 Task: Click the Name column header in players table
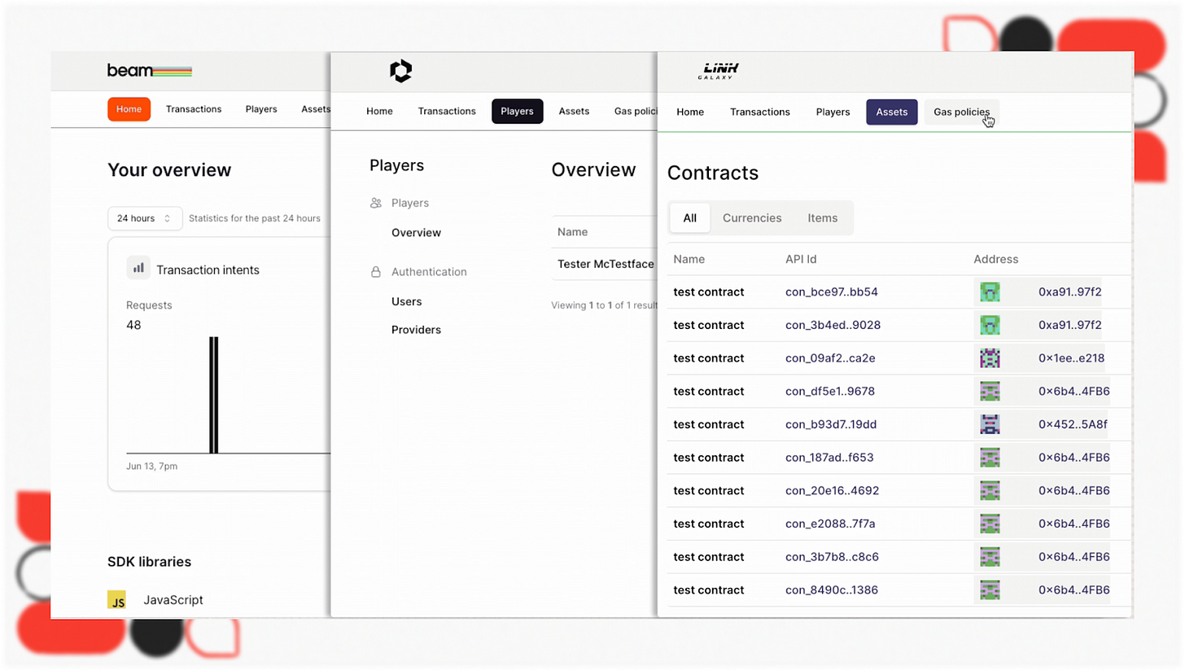click(572, 232)
